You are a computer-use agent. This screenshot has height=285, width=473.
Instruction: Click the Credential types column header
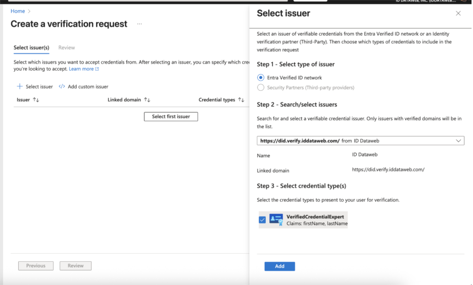217,100
